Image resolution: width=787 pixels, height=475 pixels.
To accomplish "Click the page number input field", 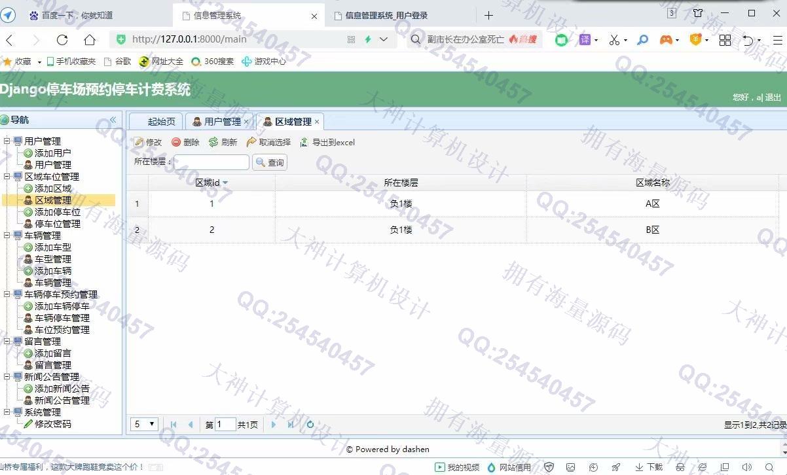I will pyautogui.click(x=225, y=425).
